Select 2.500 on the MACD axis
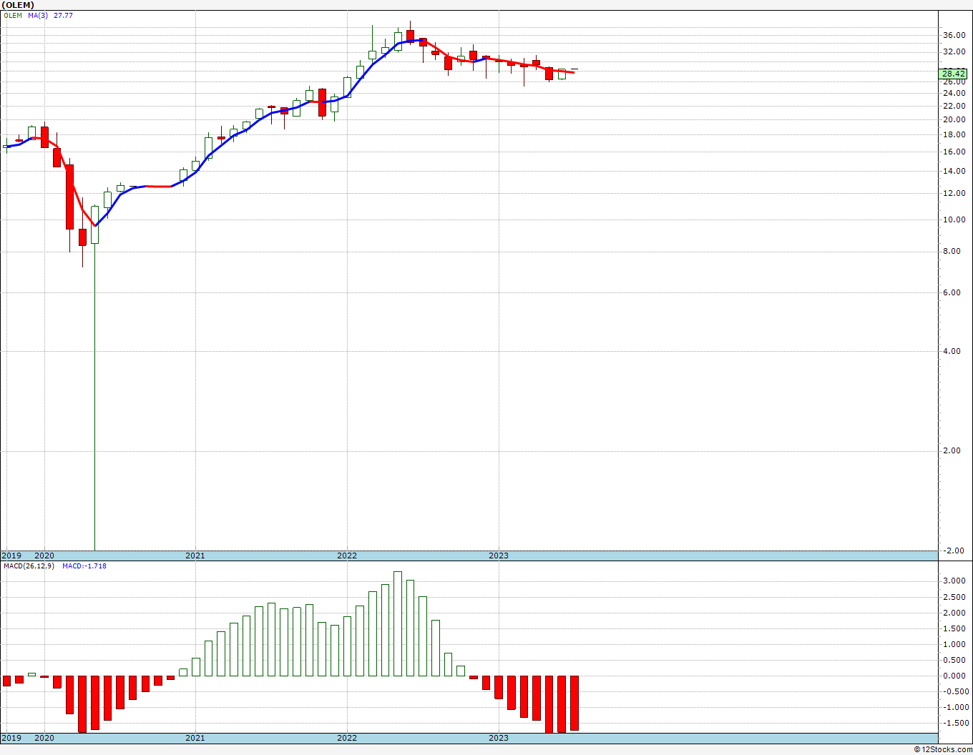This screenshot has height=755, width=973. point(955,597)
